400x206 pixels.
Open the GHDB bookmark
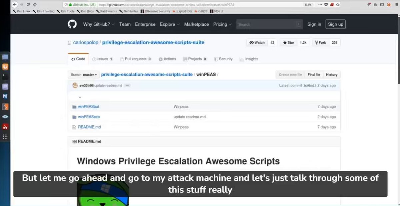(201, 11)
